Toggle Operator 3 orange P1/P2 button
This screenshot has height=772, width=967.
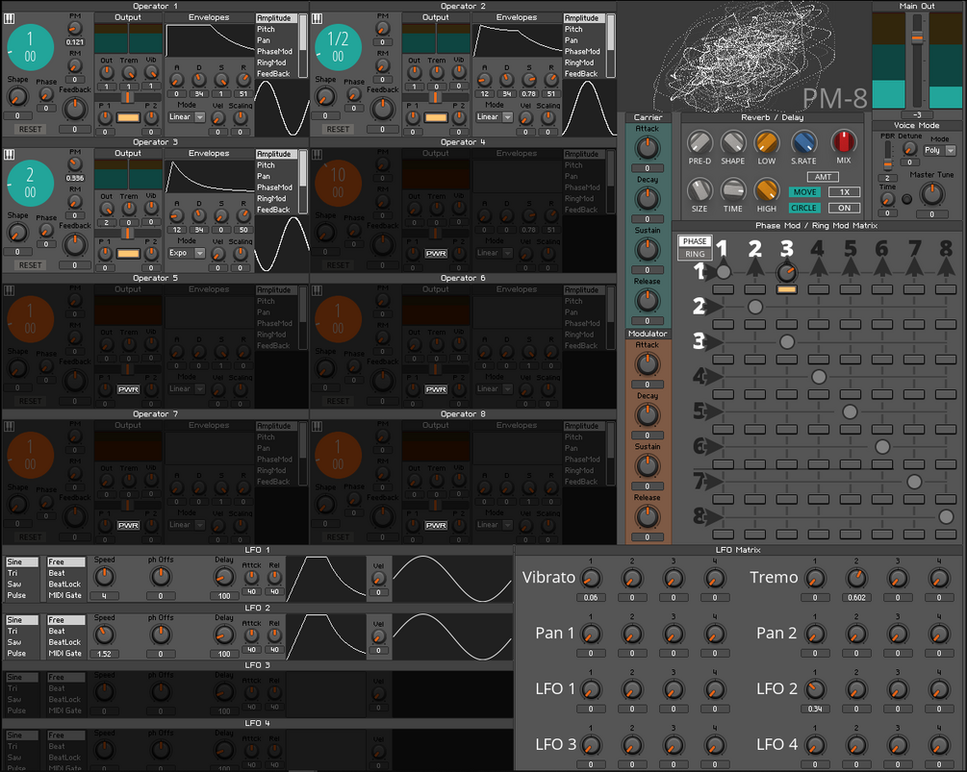coord(128,253)
